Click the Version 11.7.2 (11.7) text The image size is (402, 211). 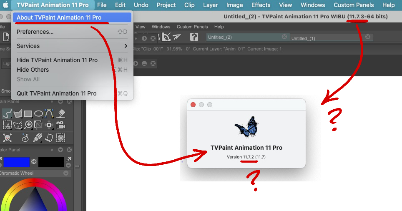coord(246,157)
